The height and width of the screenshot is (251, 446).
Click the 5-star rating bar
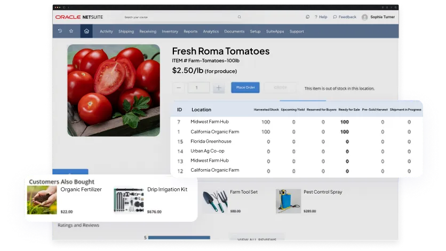179,237
